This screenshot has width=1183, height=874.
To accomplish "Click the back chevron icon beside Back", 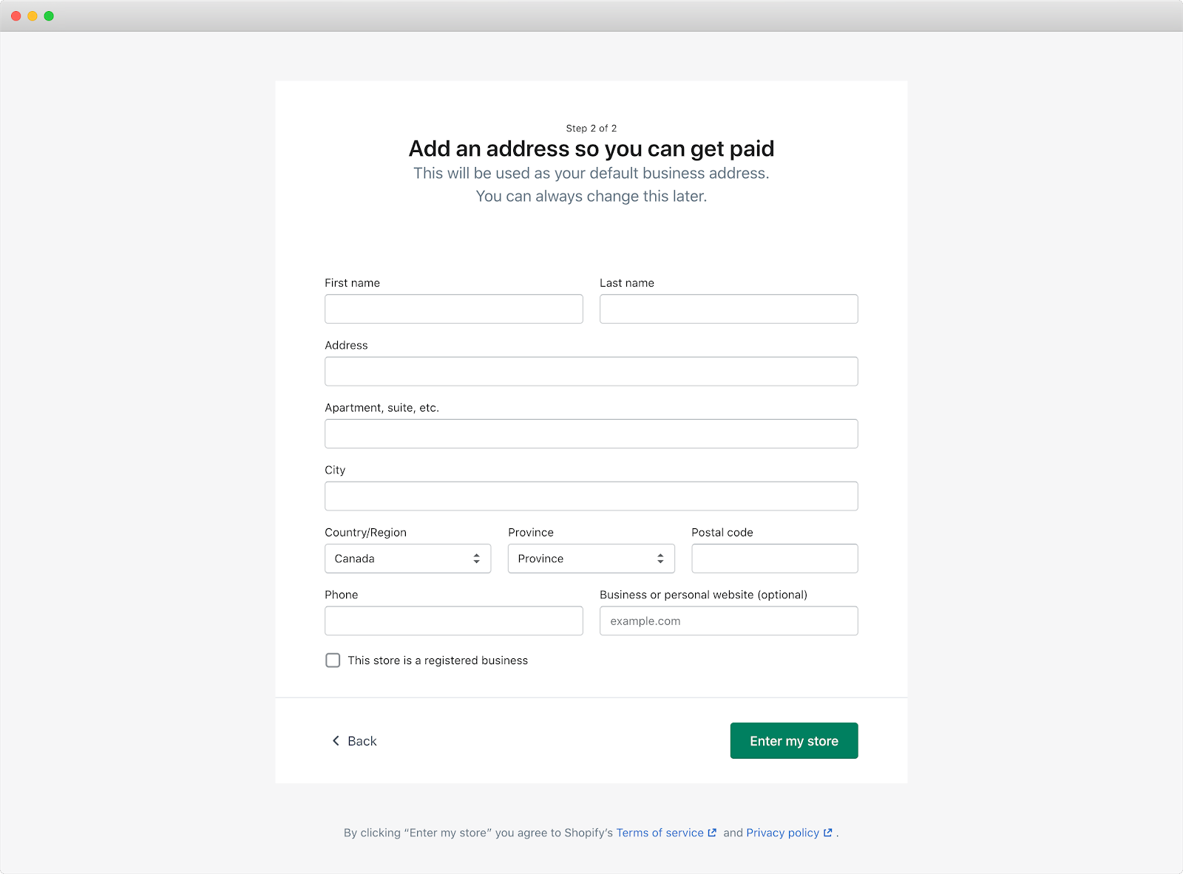I will pos(336,740).
